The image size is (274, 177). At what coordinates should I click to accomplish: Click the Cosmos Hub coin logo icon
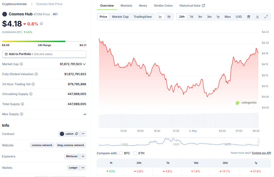tap(4, 14)
